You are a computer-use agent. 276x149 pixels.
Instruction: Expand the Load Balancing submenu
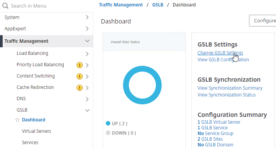click(x=87, y=54)
